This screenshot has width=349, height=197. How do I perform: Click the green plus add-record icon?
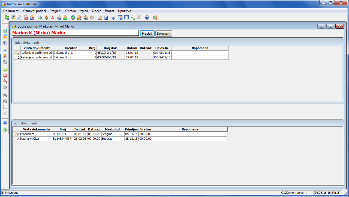tap(5, 70)
